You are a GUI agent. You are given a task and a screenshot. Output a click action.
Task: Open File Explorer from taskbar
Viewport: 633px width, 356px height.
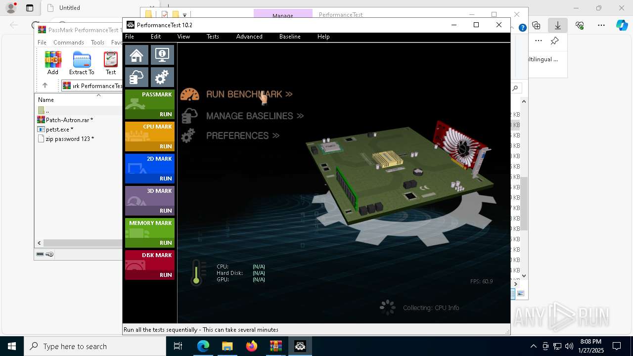227,346
